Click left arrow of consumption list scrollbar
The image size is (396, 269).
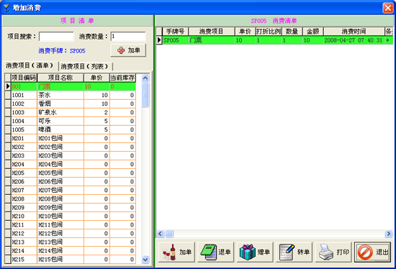tap(161, 234)
